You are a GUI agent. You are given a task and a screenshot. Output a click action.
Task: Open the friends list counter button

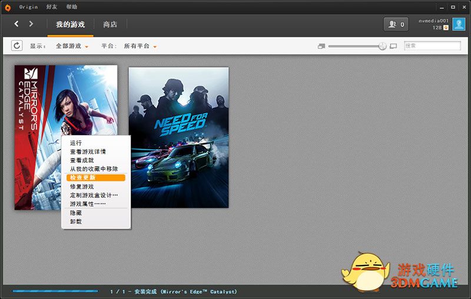[396, 24]
